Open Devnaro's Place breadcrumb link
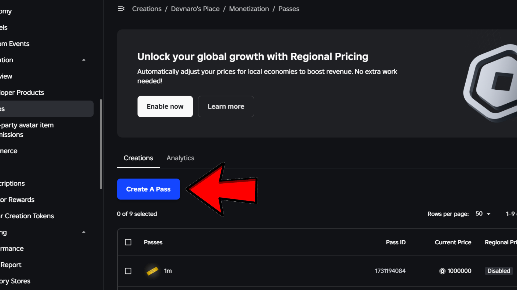The width and height of the screenshot is (517, 290). pyautogui.click(x=195, y=9)
